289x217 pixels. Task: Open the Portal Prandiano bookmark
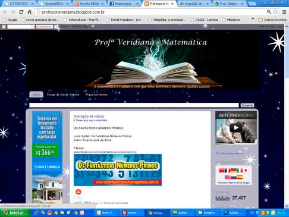coord(125,20)
